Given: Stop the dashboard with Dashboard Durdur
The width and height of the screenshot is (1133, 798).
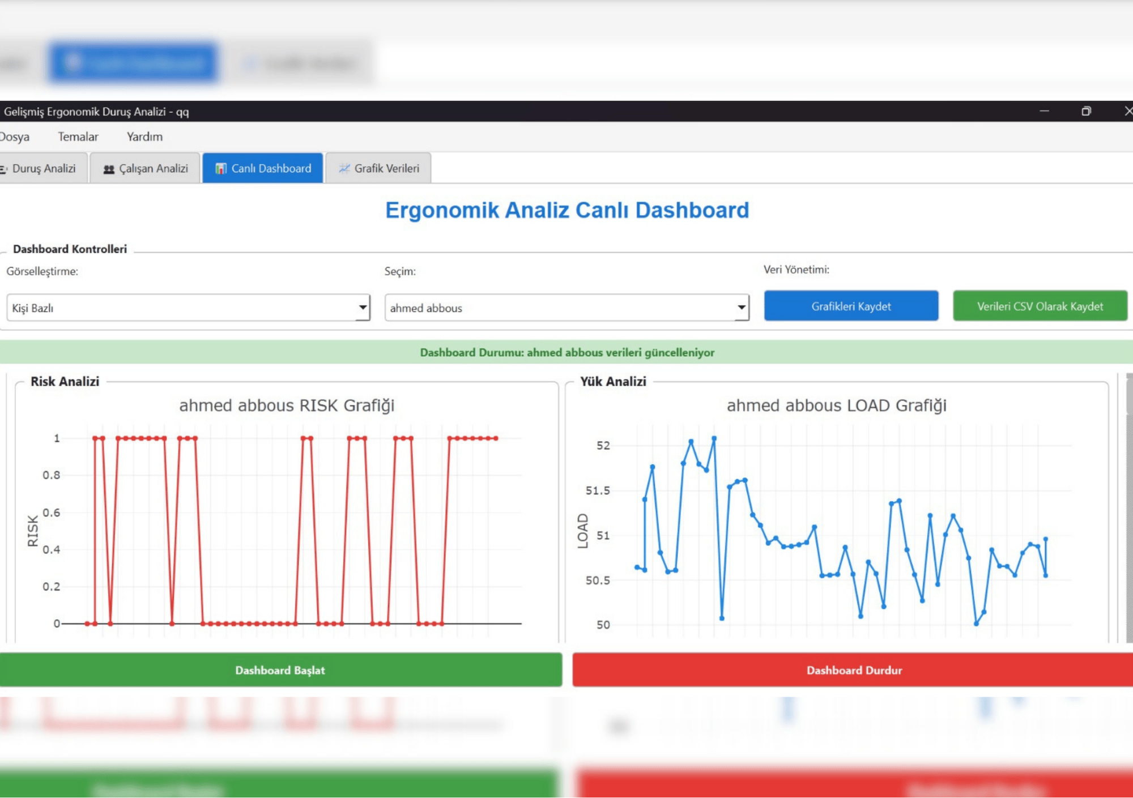Looking at the screenshot, I should pyautogui.click(x=853, y=670).
